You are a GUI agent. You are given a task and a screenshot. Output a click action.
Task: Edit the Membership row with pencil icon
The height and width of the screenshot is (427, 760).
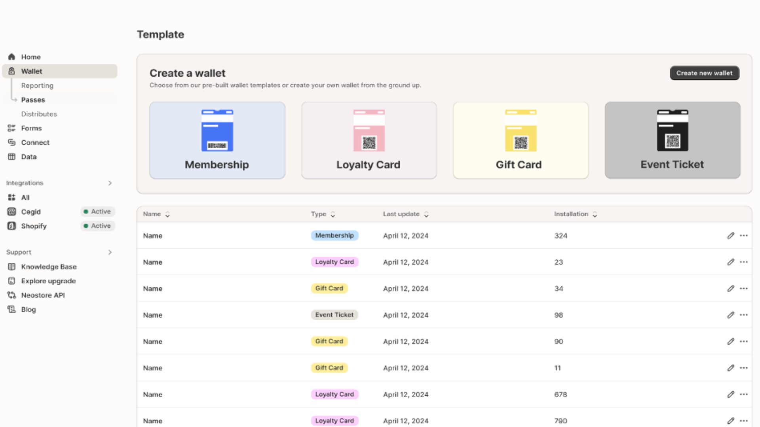pos(731,236)
